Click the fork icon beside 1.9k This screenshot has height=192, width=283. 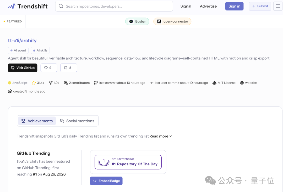(x=51, y=83)
